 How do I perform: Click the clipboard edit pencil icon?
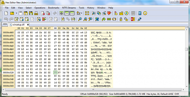point(16,19)
